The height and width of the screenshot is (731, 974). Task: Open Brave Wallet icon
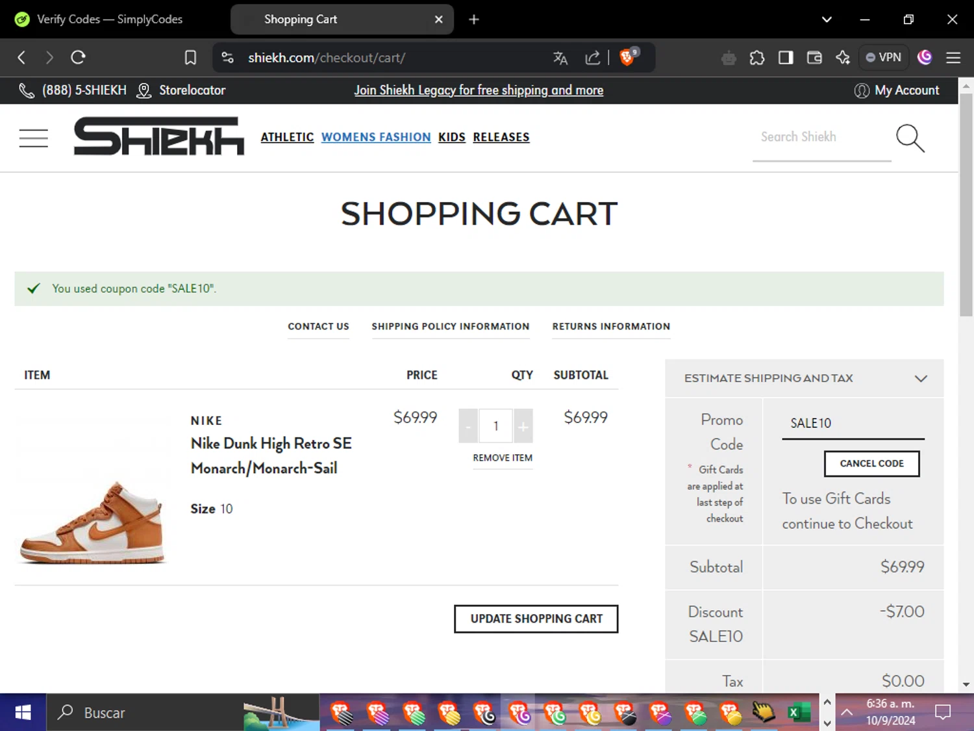pos(814,58)
